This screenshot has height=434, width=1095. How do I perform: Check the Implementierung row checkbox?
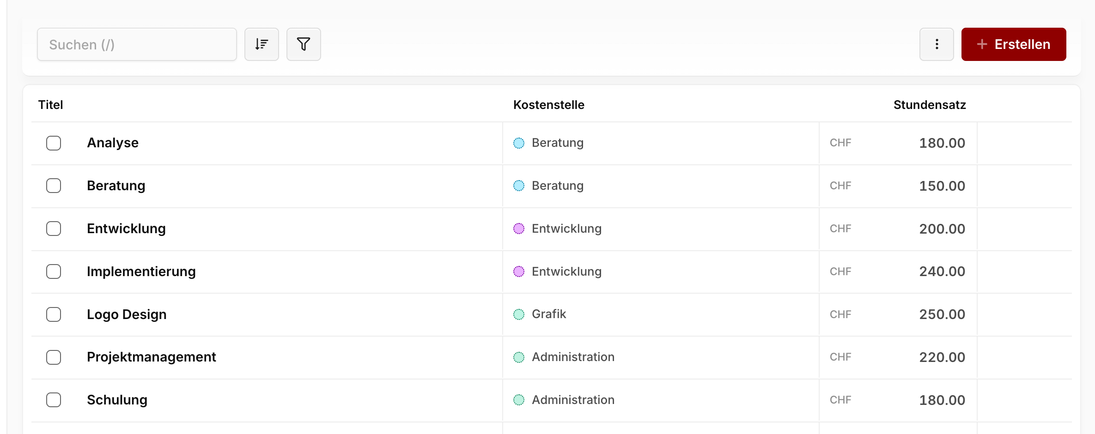(x=54, y=271)
